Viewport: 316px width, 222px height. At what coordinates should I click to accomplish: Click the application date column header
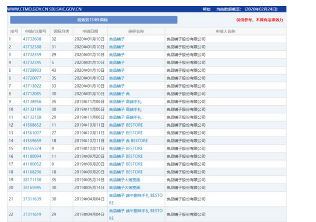tap(90, 32)
